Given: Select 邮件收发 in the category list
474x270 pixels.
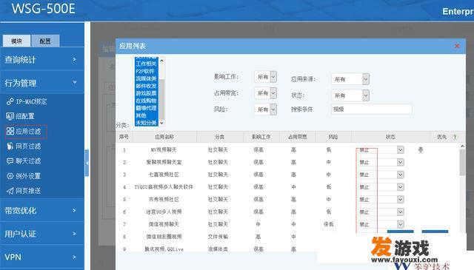Looking at the screenshot, I should (147, 86).
